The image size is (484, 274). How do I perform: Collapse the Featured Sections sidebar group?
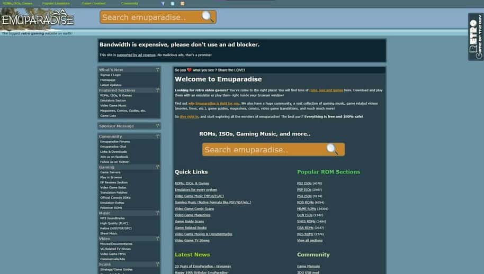157,90
